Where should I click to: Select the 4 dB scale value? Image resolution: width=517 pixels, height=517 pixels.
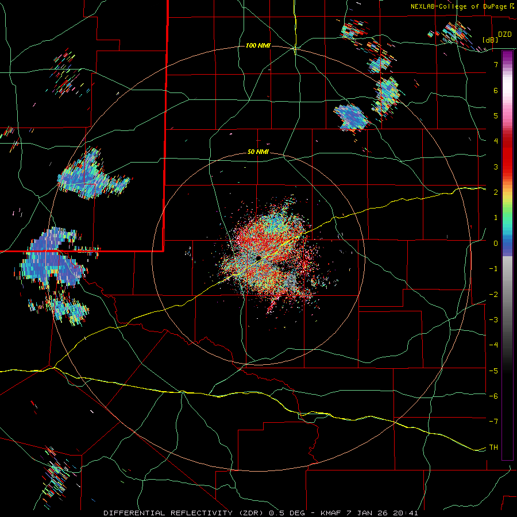point(496,141)
